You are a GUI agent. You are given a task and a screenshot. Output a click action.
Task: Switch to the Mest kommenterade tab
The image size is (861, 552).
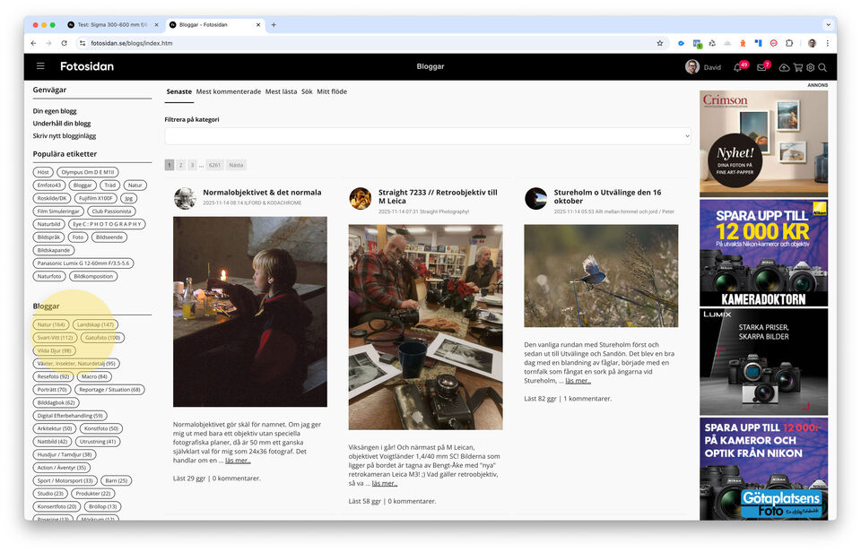coord(229,91)
